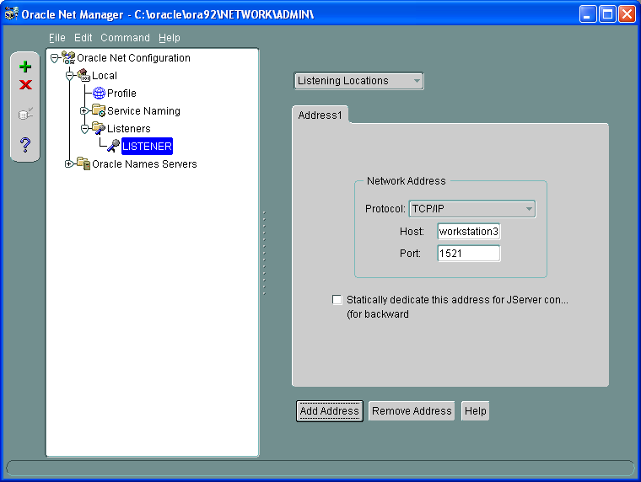
Task: Click the Service Naming folder icon
Action: point(99,110)
